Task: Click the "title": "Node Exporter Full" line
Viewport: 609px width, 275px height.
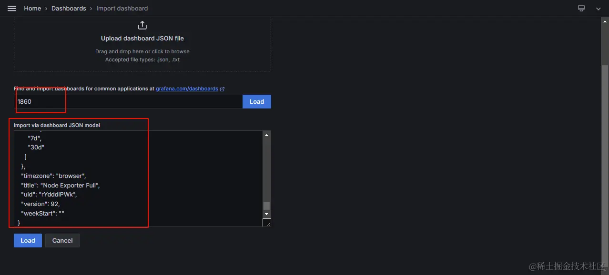Action: point(61,185)
